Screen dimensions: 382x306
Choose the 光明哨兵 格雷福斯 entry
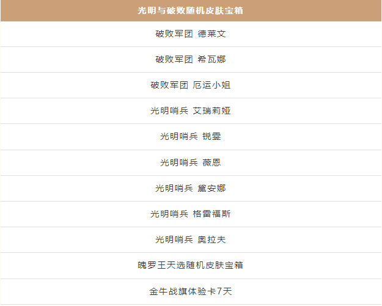tap(191, 214)
